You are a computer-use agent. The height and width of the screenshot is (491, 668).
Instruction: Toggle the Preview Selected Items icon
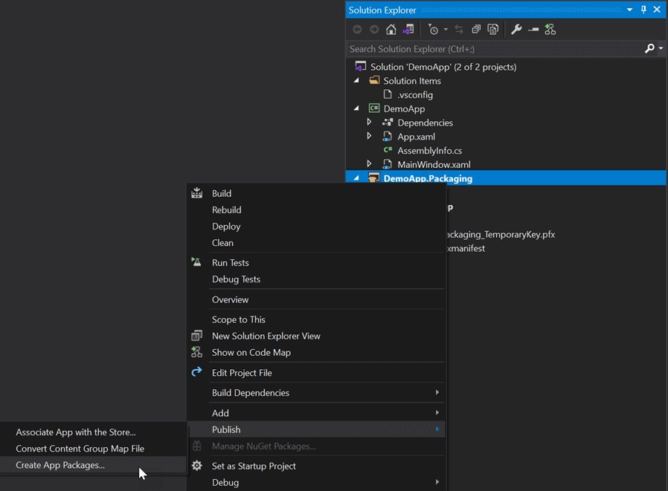coord(533,30)
